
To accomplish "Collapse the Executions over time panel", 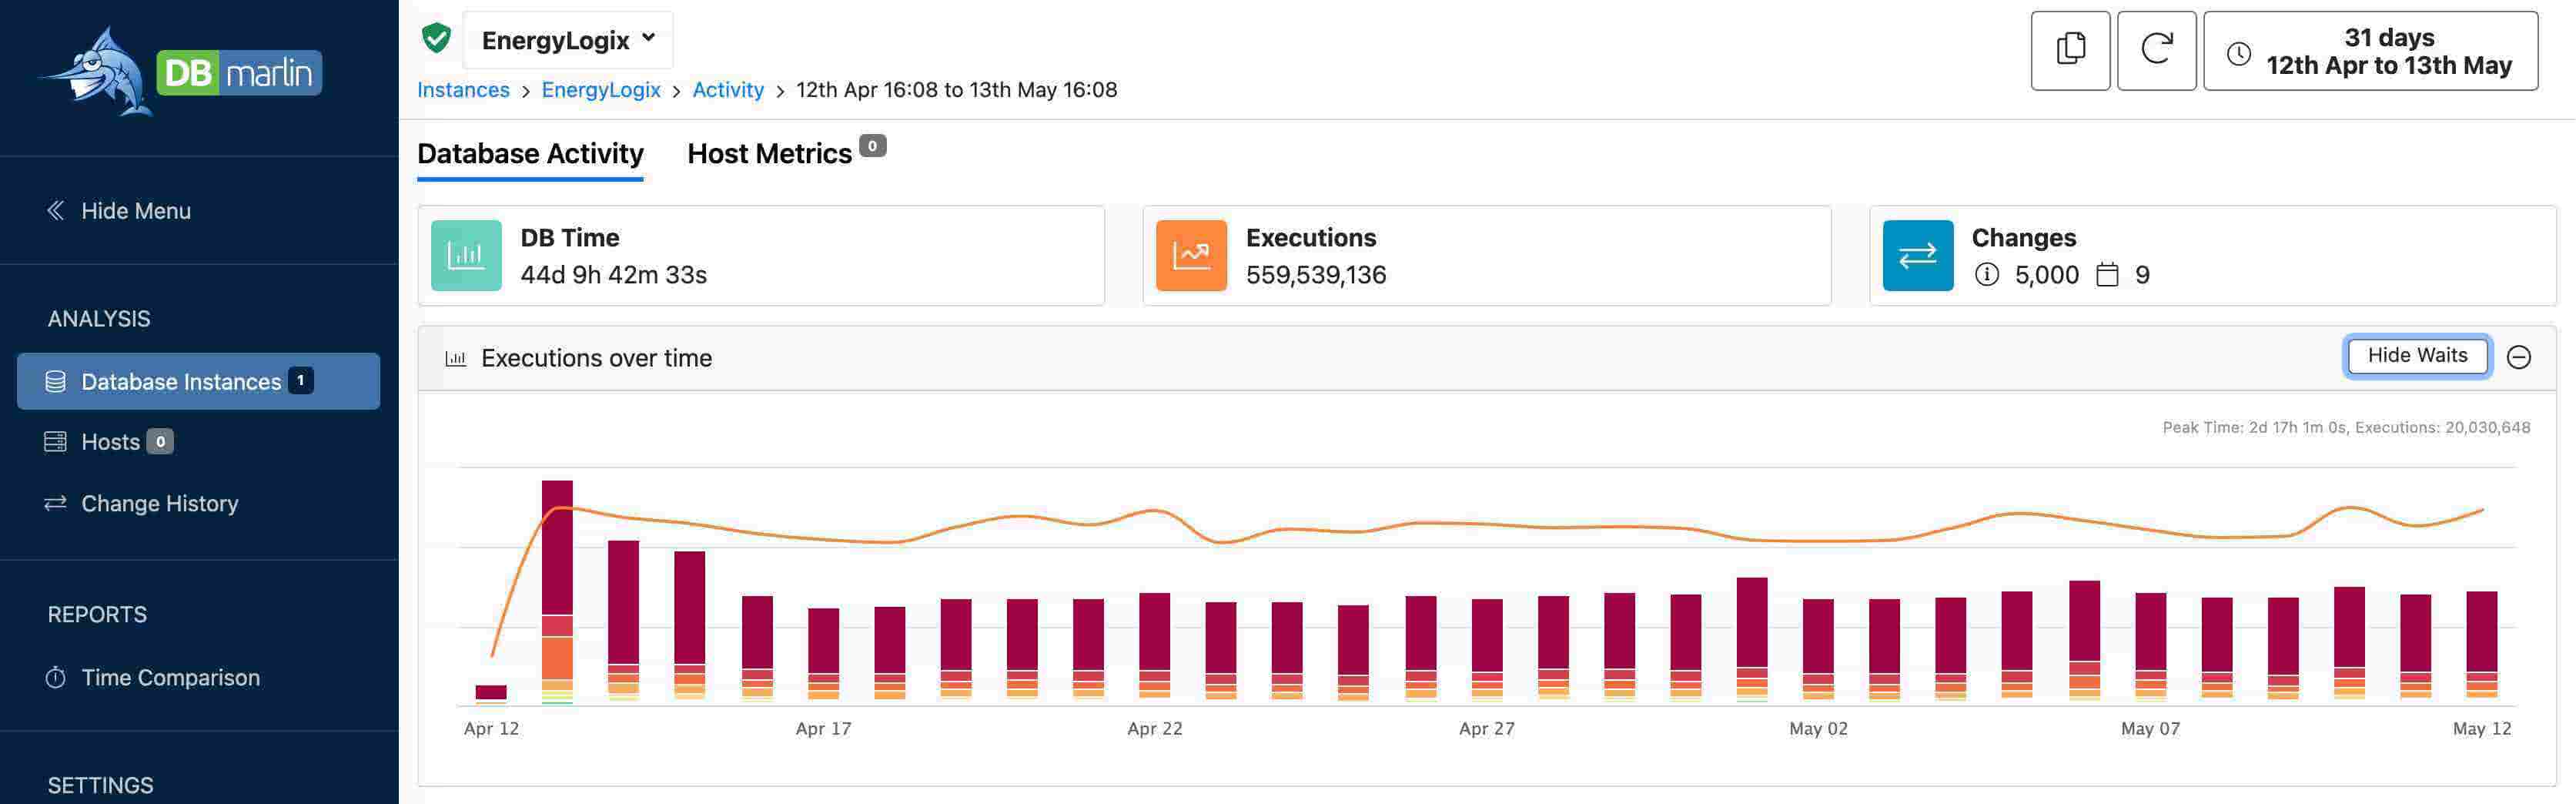I will click(2518, 357).
